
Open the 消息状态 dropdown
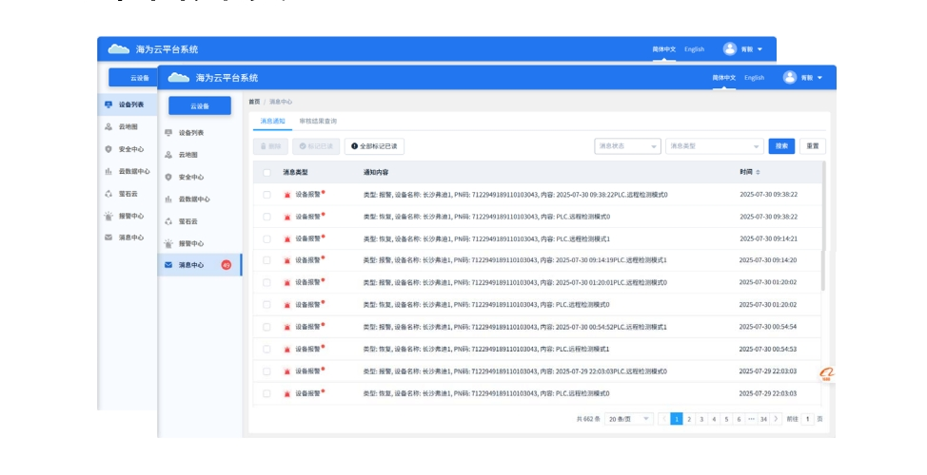(627, 145)
